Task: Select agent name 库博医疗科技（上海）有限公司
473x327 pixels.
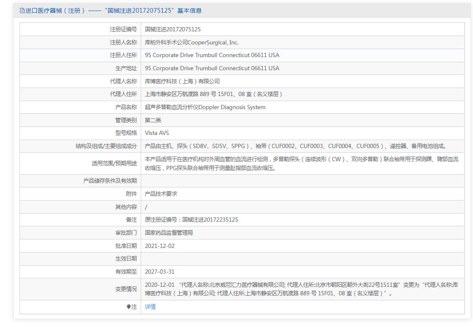Action: point(182,81)
